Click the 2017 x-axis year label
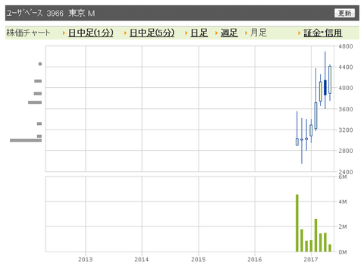364x275 pixels. pyautogui.click(x=311, y=259)
